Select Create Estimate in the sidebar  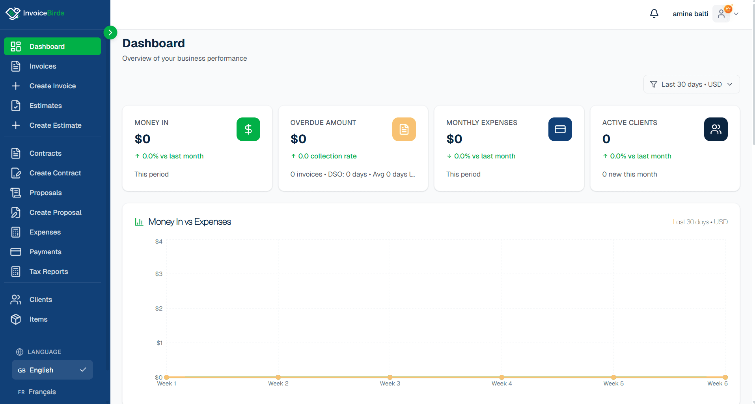(52, 125)
